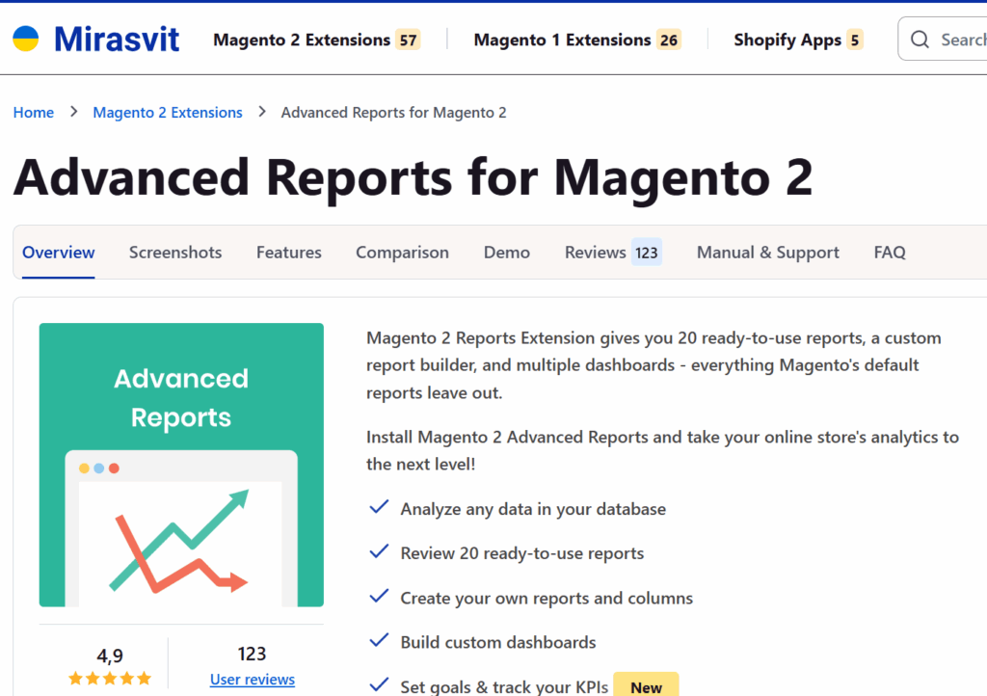The height and width of the screenshot is (696, 987).
Task: Select the Overview tab
Action: (x=59, y=253)
